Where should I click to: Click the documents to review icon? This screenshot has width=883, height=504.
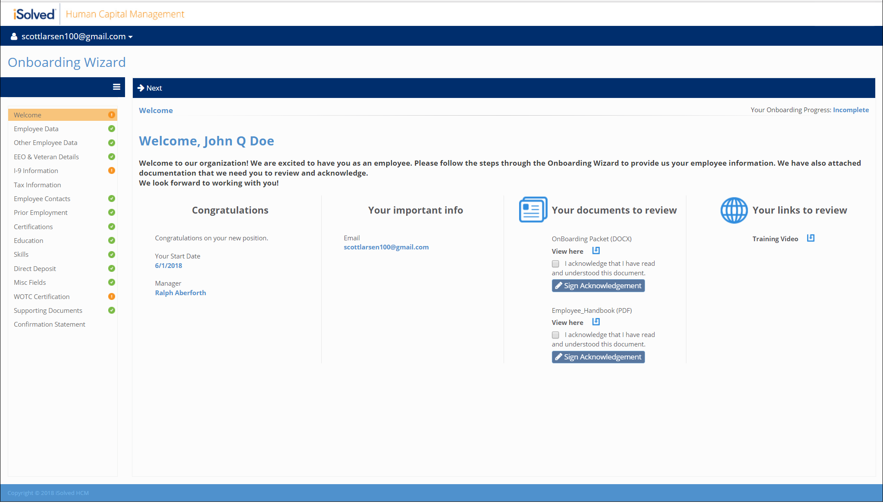(x=533, y=210)
